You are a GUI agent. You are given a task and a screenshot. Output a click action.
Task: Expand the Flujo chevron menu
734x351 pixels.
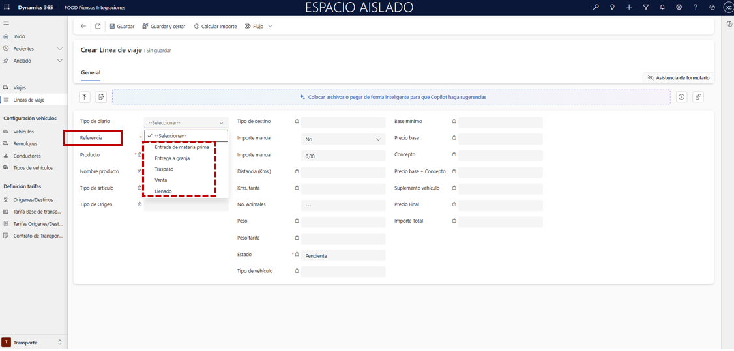tap(270, 27)
